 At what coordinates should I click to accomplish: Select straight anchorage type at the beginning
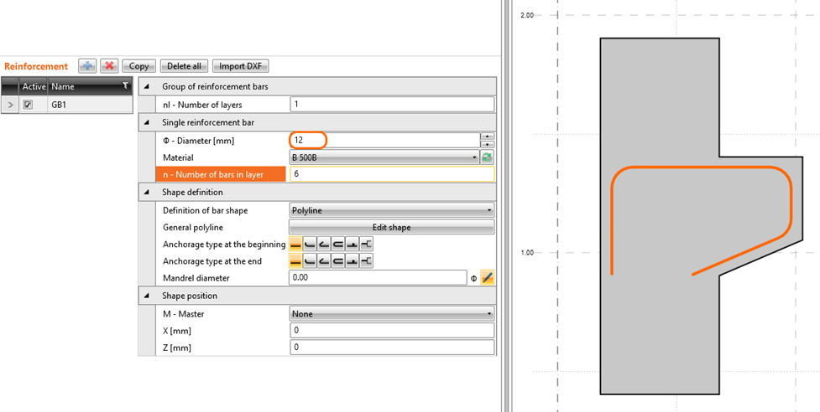coord(295,245)
